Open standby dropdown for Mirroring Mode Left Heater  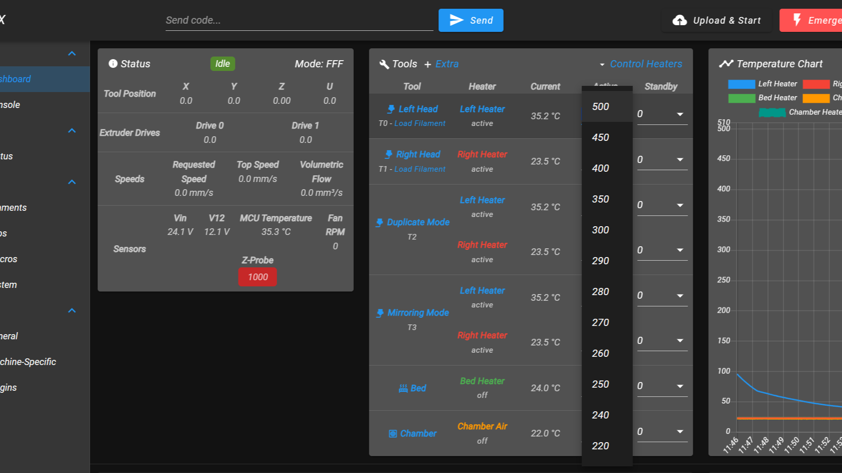[680, 295]
